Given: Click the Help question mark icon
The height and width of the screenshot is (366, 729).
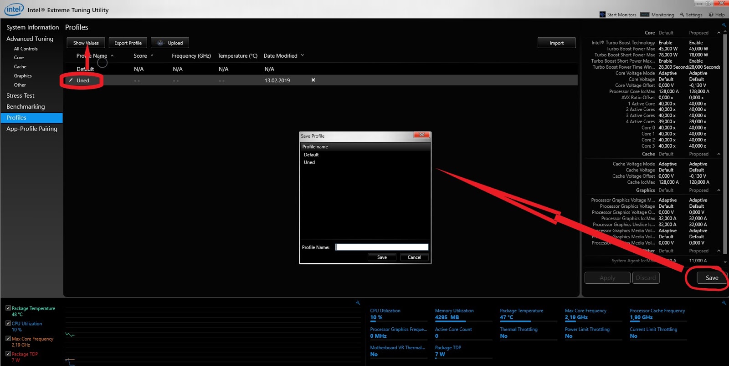Looking at the screenshot, I should pos(711,15).
